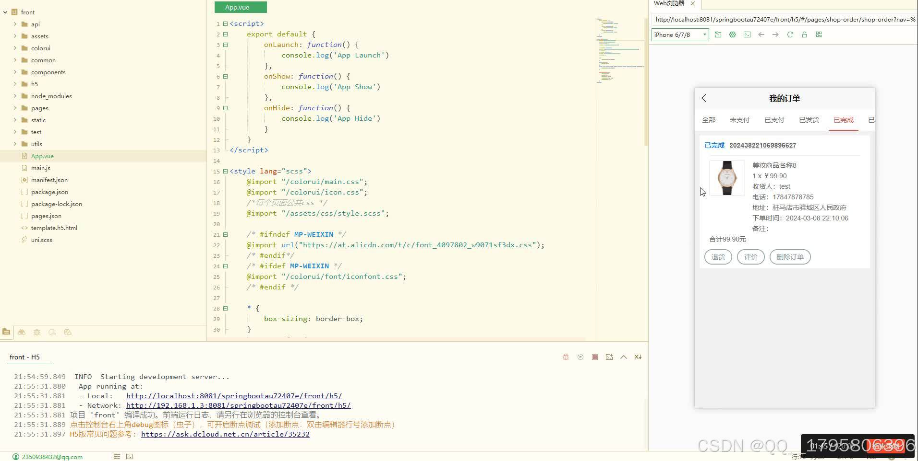
Task: Expand the colorui folder
Action: pyautogui.click(x=15, y=48)
